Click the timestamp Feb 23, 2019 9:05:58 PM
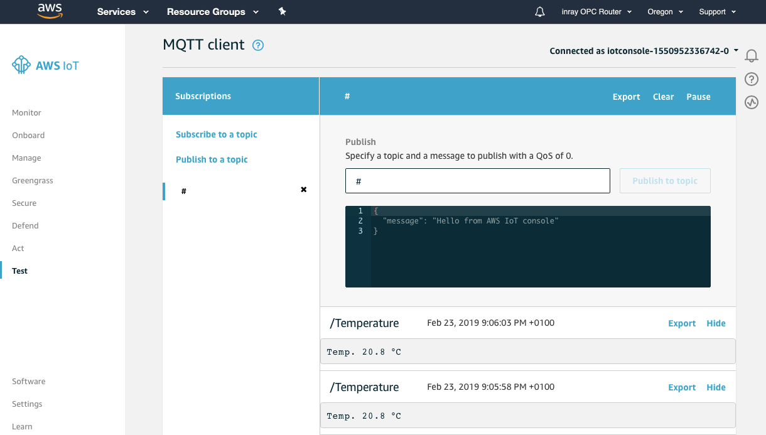The image size is (766, 435). point(490,387)
